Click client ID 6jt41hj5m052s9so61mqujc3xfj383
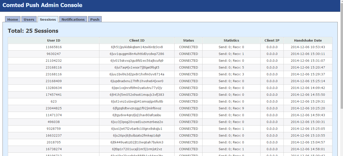 pos(137,95)
